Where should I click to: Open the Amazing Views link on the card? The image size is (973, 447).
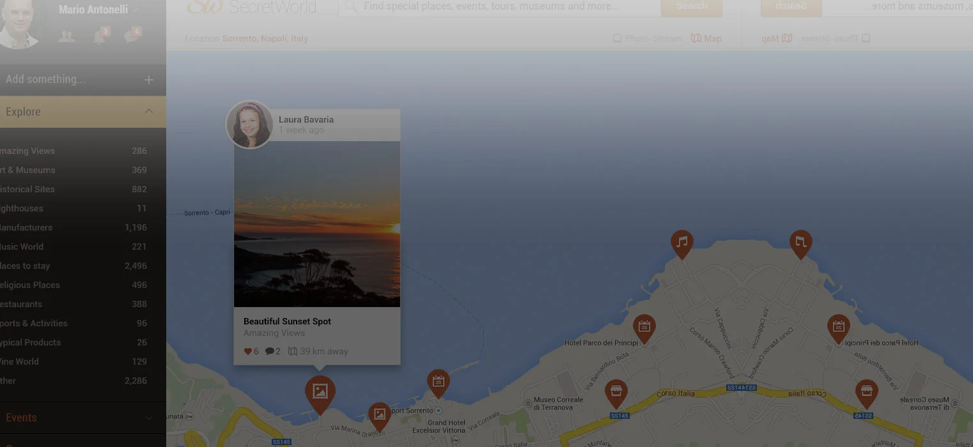pos(274,333)
